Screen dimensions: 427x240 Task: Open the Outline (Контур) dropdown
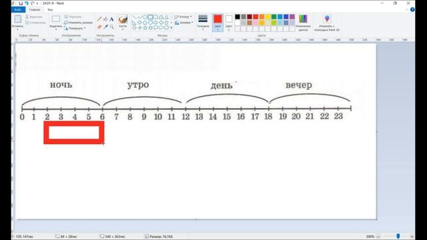(183, 17)
